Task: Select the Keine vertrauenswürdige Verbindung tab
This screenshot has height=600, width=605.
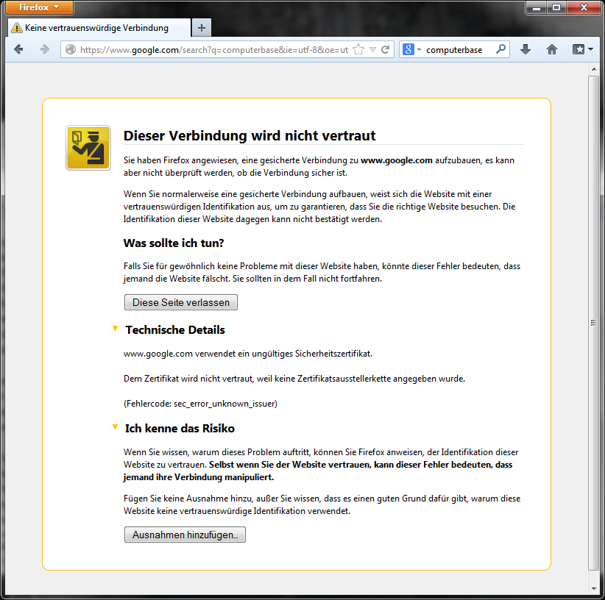Action: (x=99, y=28)
